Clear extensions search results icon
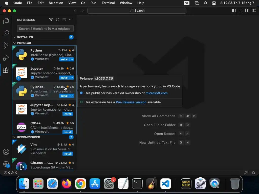The width and height of the screenshot is (259, 194). click(x=64, y=20)
